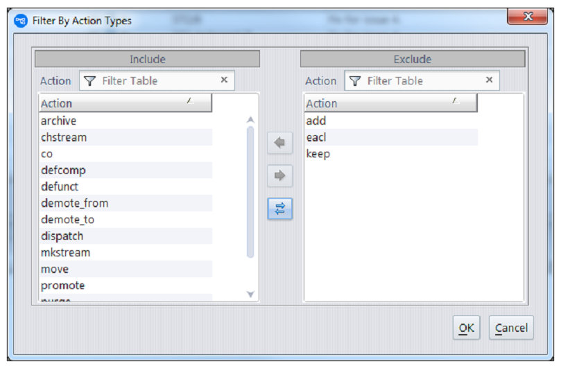Click the funnel icon in Exclude filter

(x=355, y=81)
